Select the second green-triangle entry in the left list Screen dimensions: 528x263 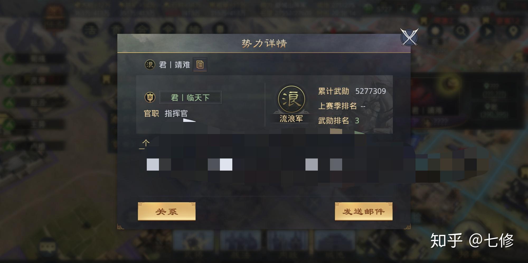coord(33,81)
